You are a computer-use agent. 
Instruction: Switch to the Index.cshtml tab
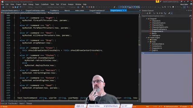click(x=80, y=10)
